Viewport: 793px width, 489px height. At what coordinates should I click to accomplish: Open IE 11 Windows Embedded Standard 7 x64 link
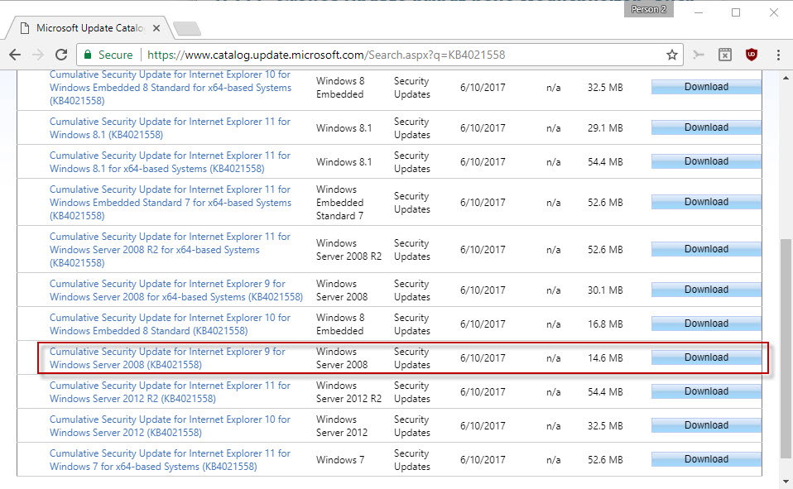[x=171, y=202]
